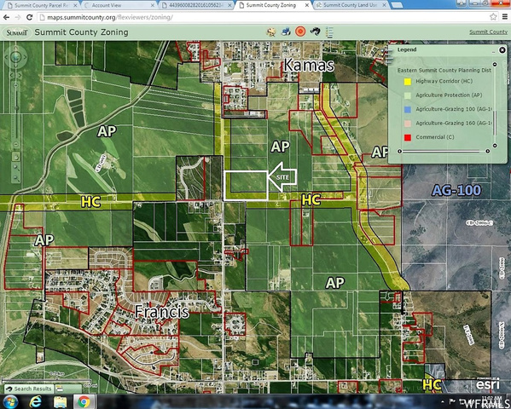The width and height of the screenshot is (511, 409).
Task: Open the Summit County link
Action: click(x=488, y=32)
